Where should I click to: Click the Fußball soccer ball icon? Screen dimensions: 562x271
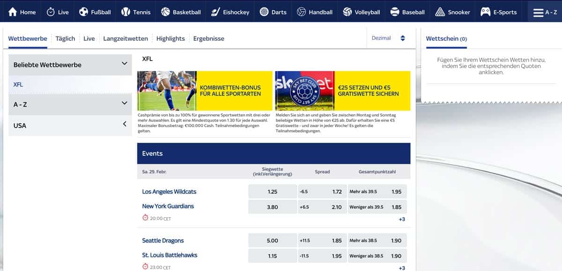coord(83,12)
